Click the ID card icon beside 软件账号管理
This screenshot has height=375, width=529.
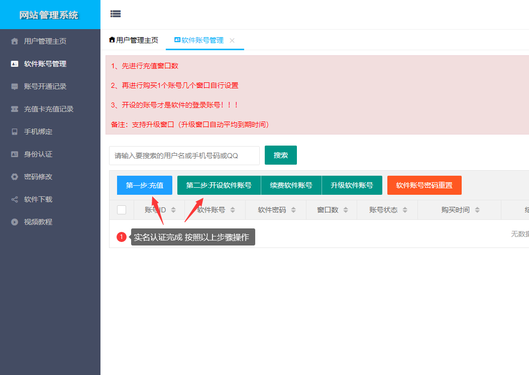15,64
